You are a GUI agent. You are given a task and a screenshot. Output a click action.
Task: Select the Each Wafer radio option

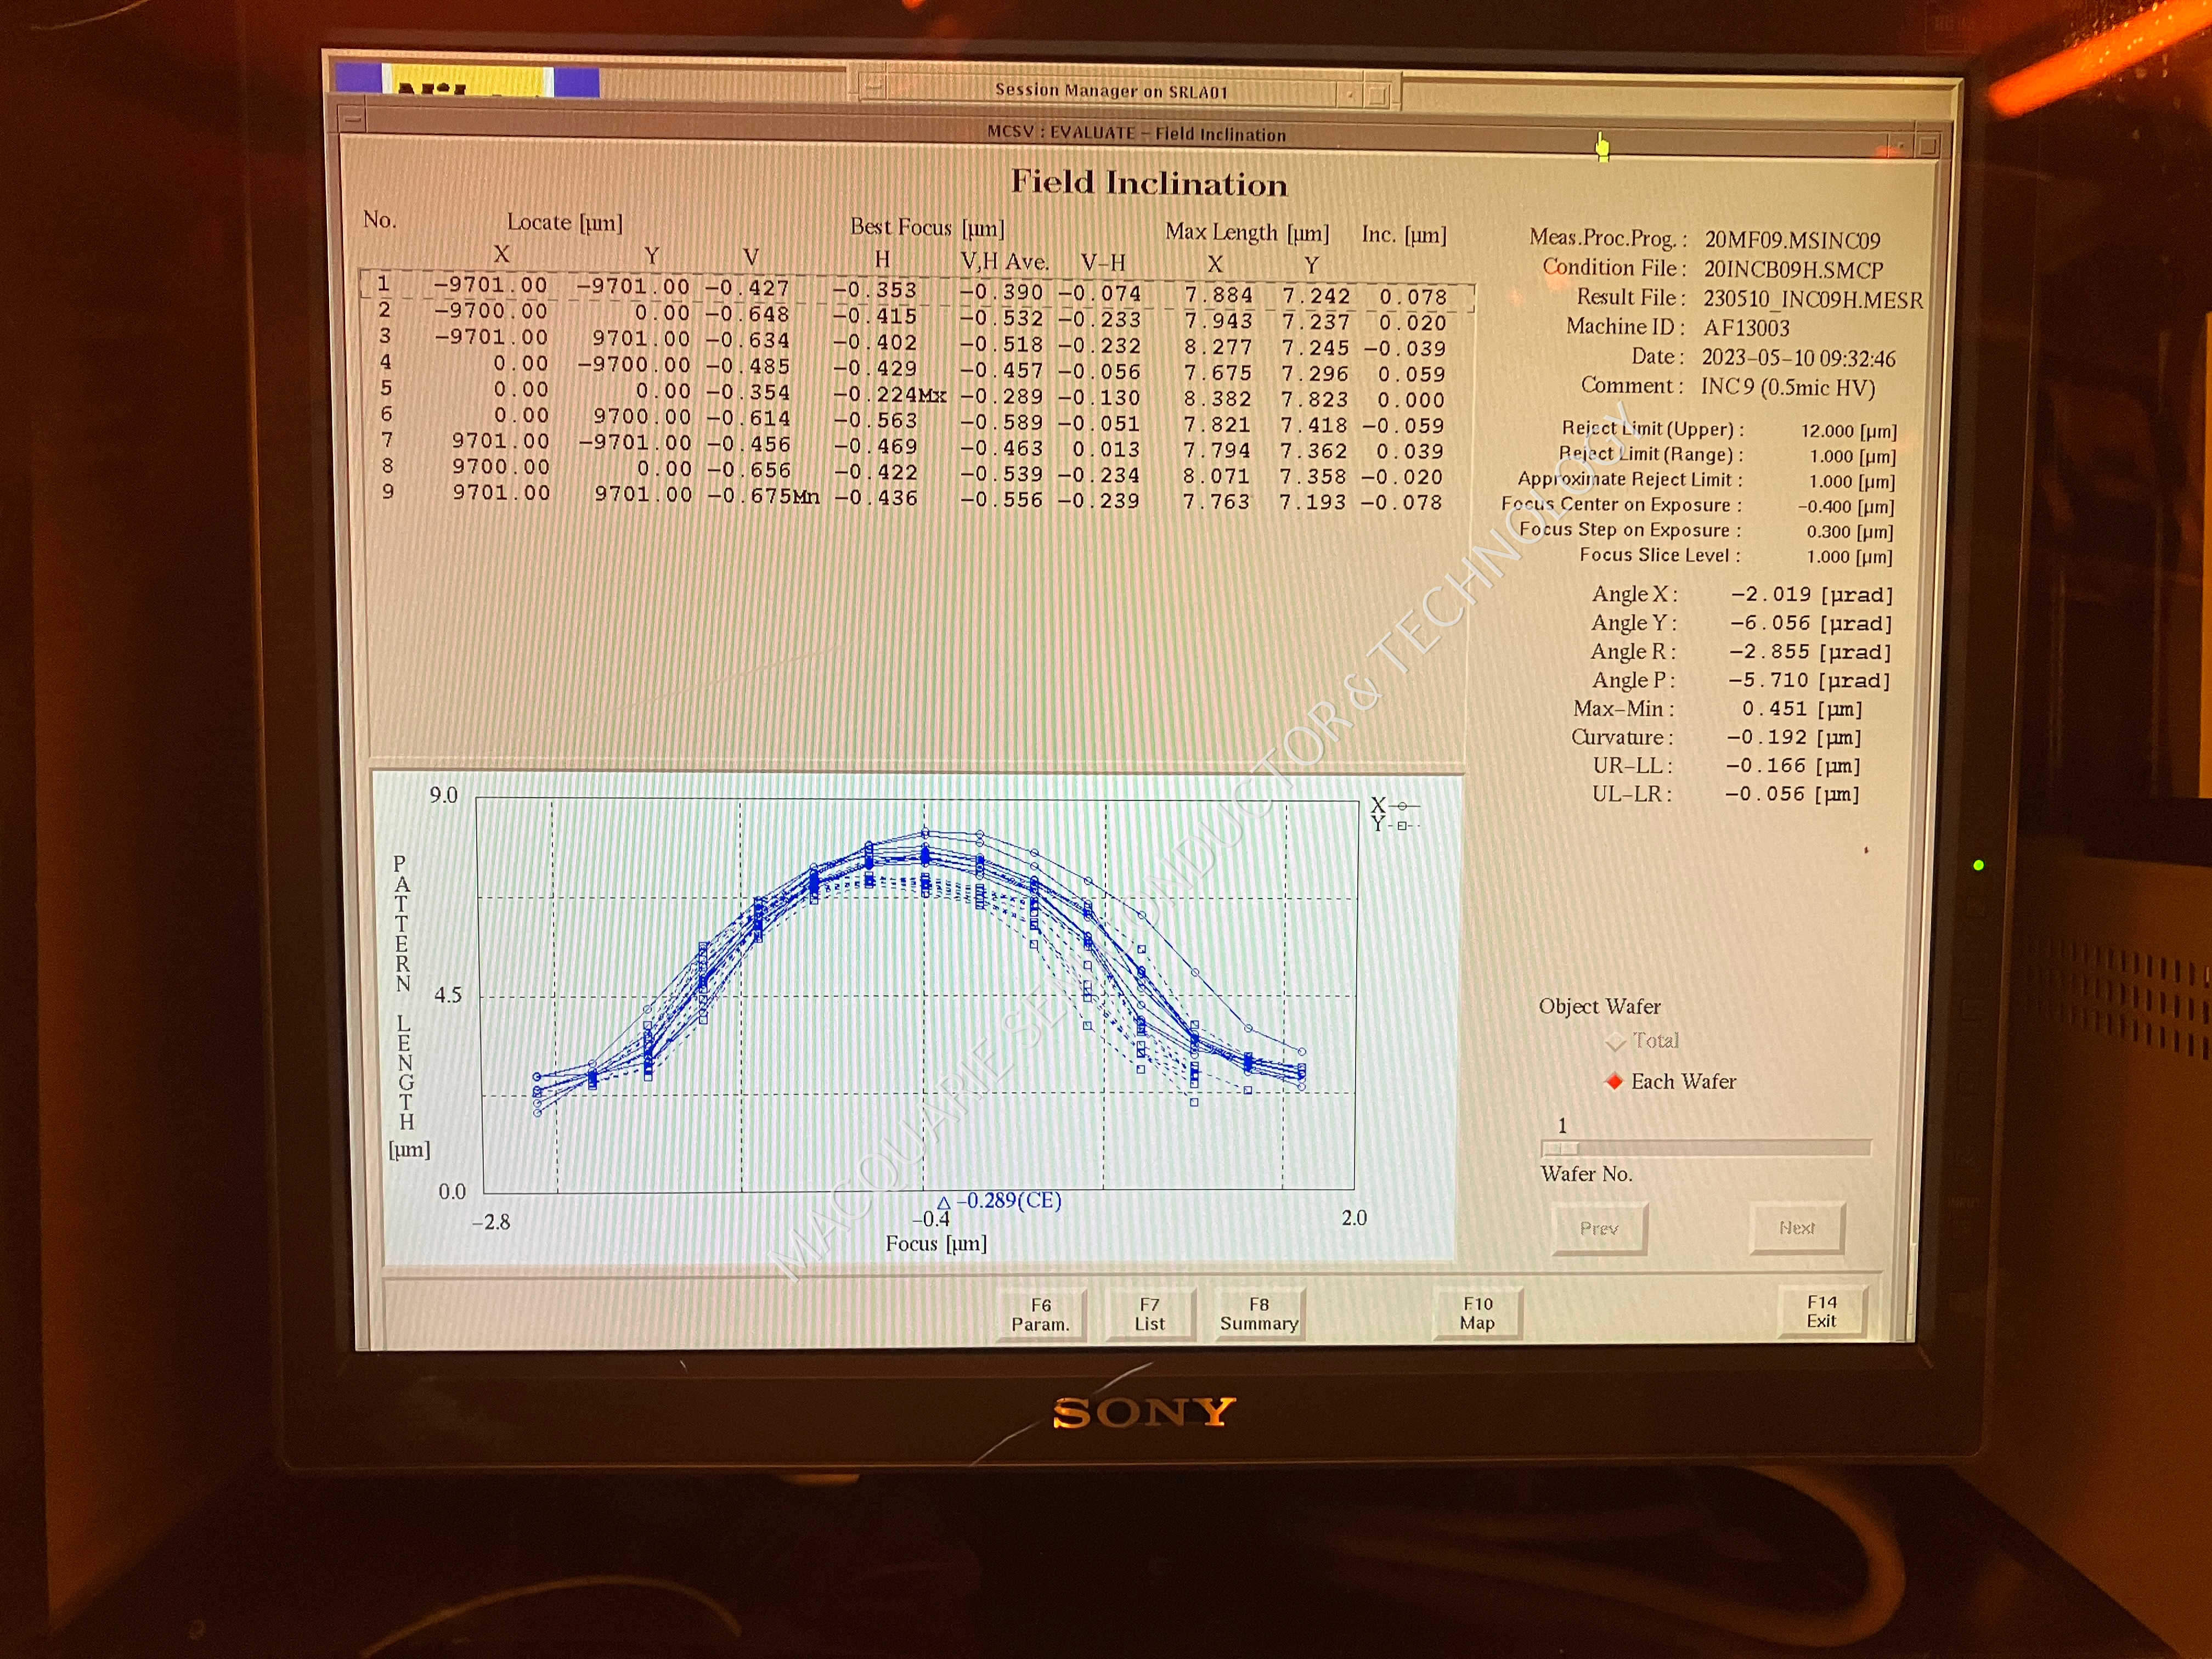coord(1614,1082)
